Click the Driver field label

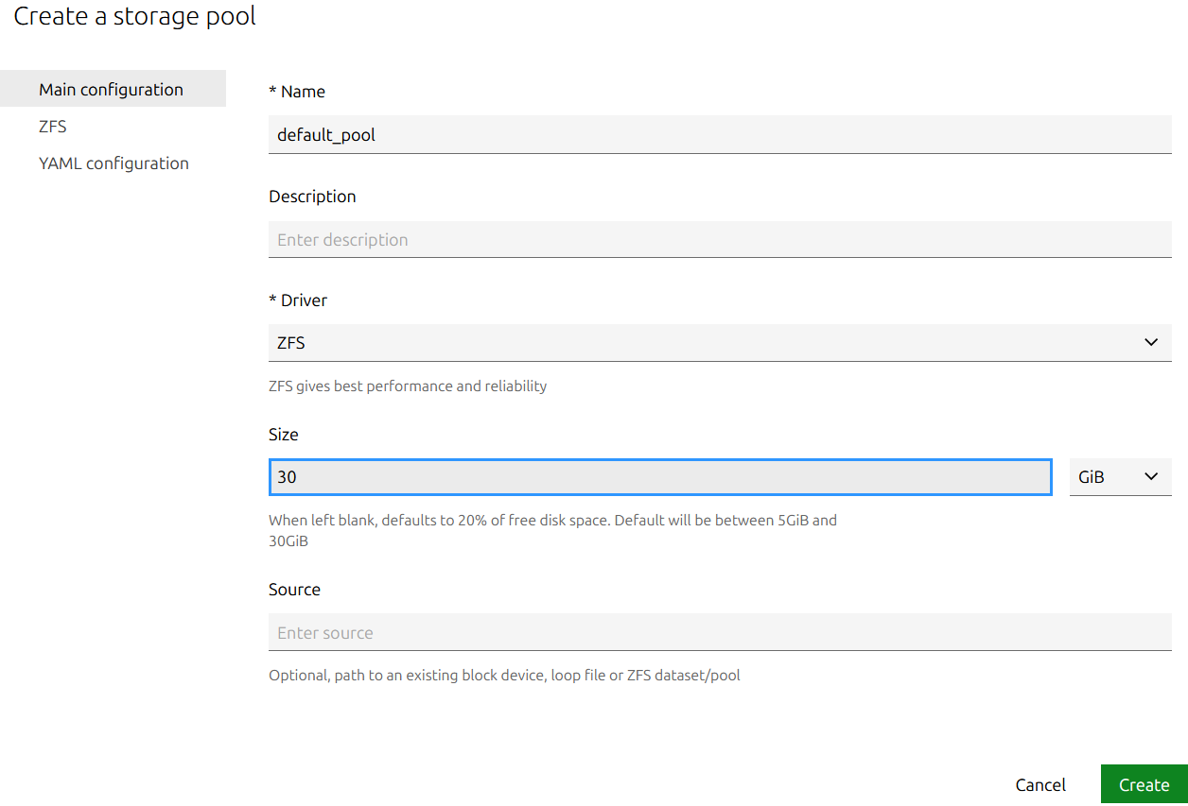(298, 300)
